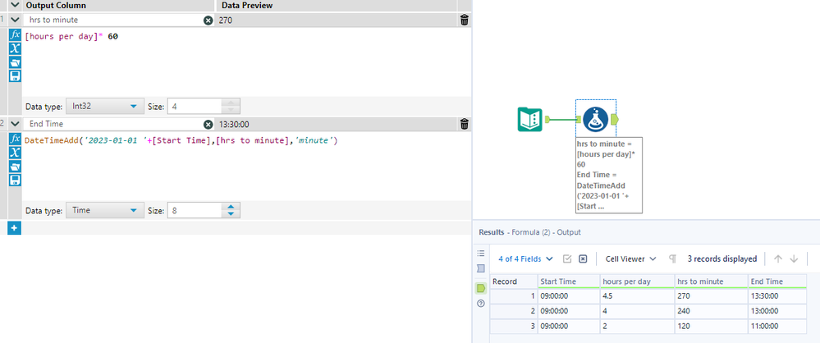This screenshot has width=820, height=343.
Task: Open recent expressions for hrs to minute
Action: click(x=15, y=62)
